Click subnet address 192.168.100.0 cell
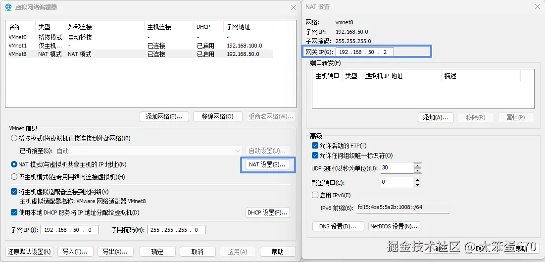 [245, 46]
